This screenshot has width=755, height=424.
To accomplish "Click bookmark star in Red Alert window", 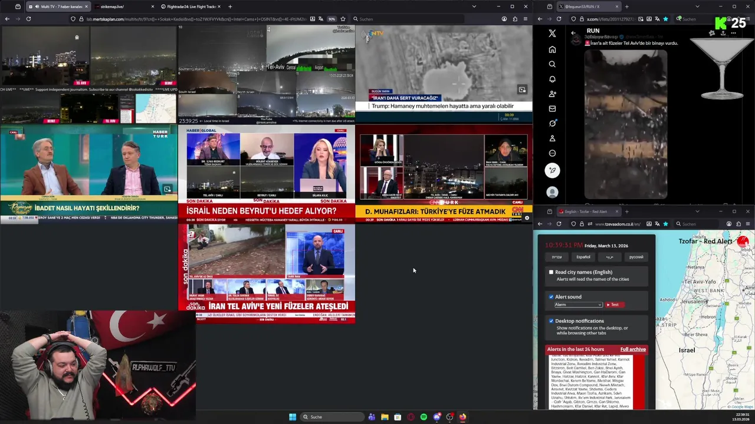I will 665,224.
